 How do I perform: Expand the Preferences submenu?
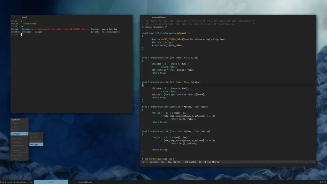tap(17, 142)
